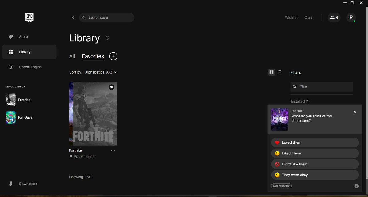
Task: Restore down the launcher window
Action: pos(352,2)
